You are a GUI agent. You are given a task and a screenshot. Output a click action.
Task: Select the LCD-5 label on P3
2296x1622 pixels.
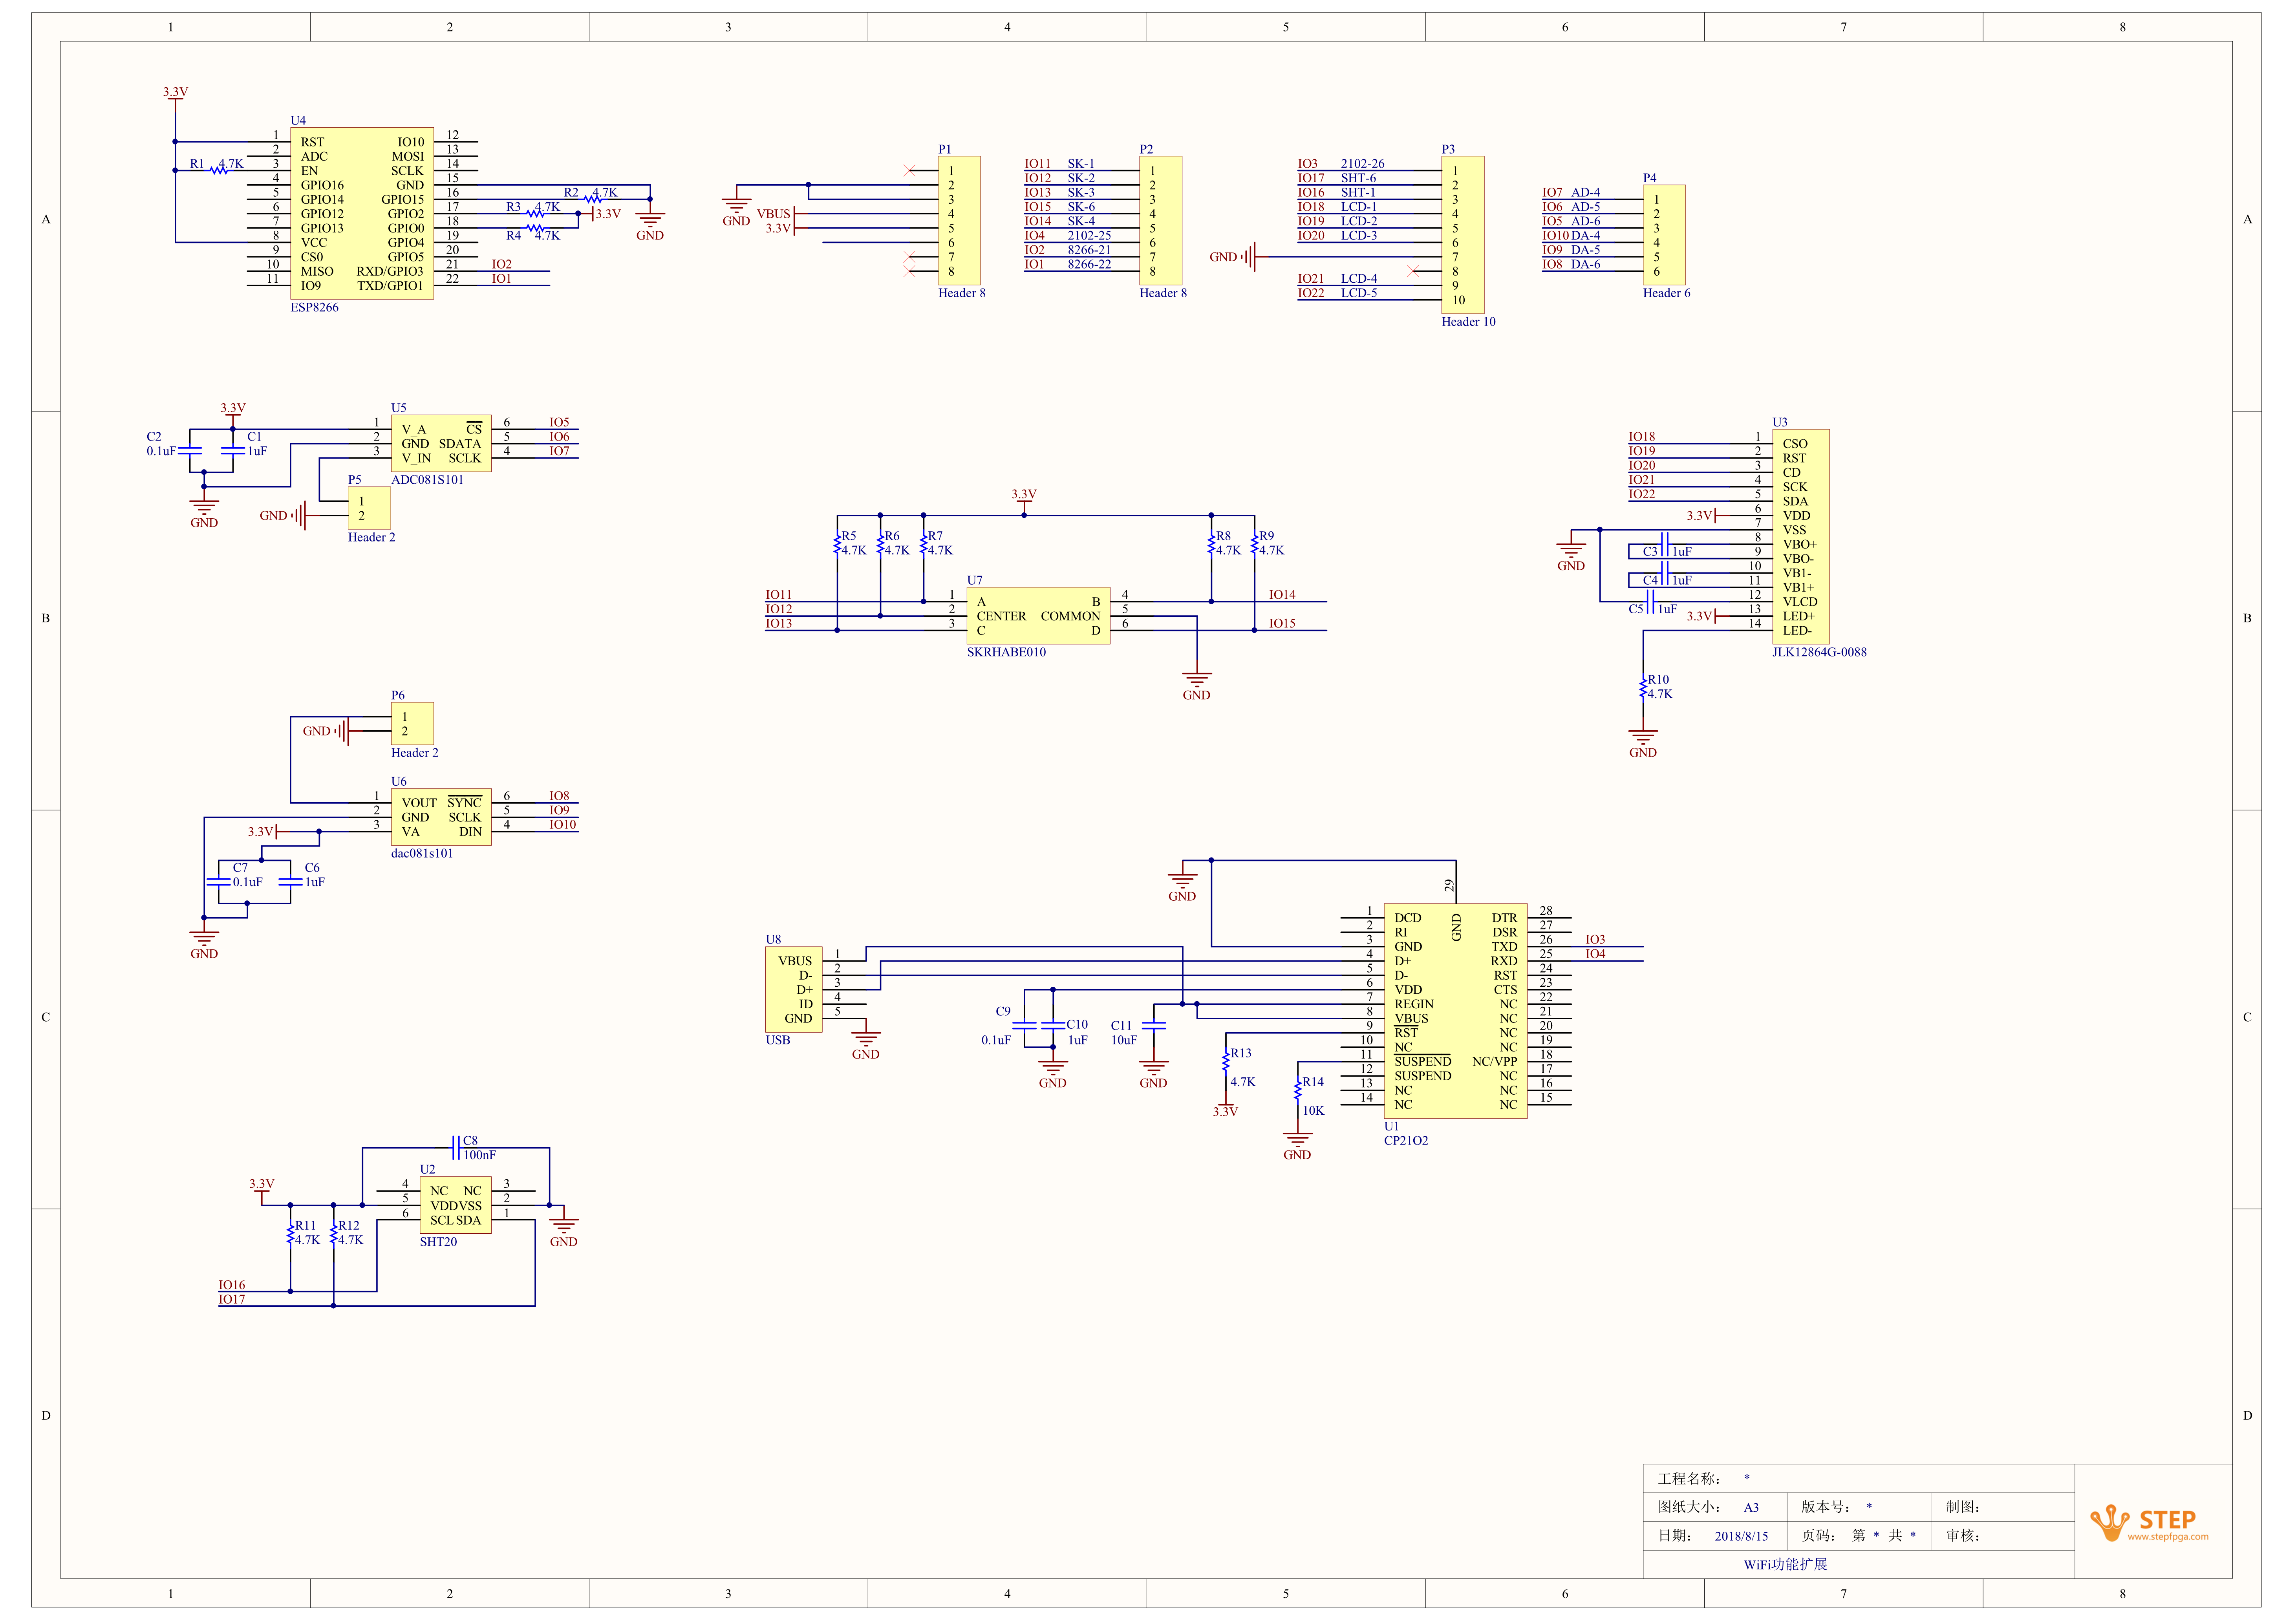point(1359,293)
